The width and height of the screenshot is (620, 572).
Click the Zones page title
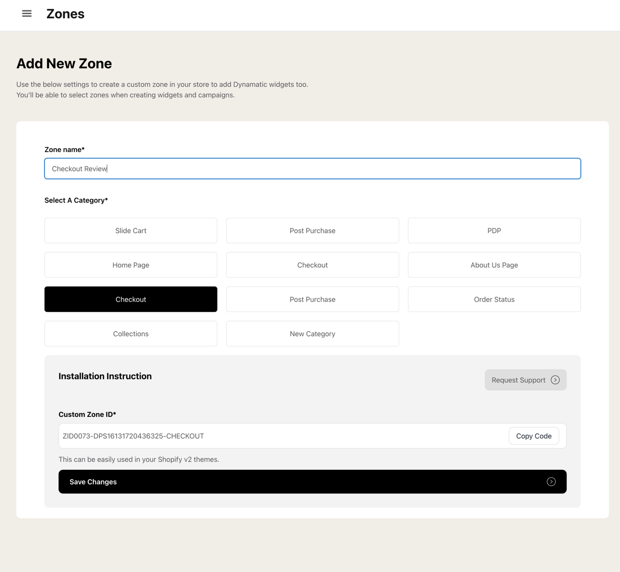66,14
